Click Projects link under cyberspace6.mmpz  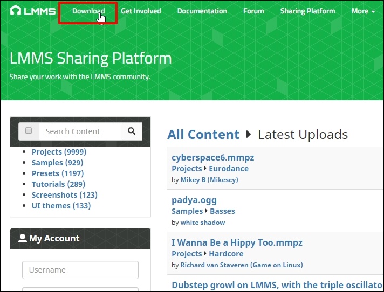click(187, 169)
